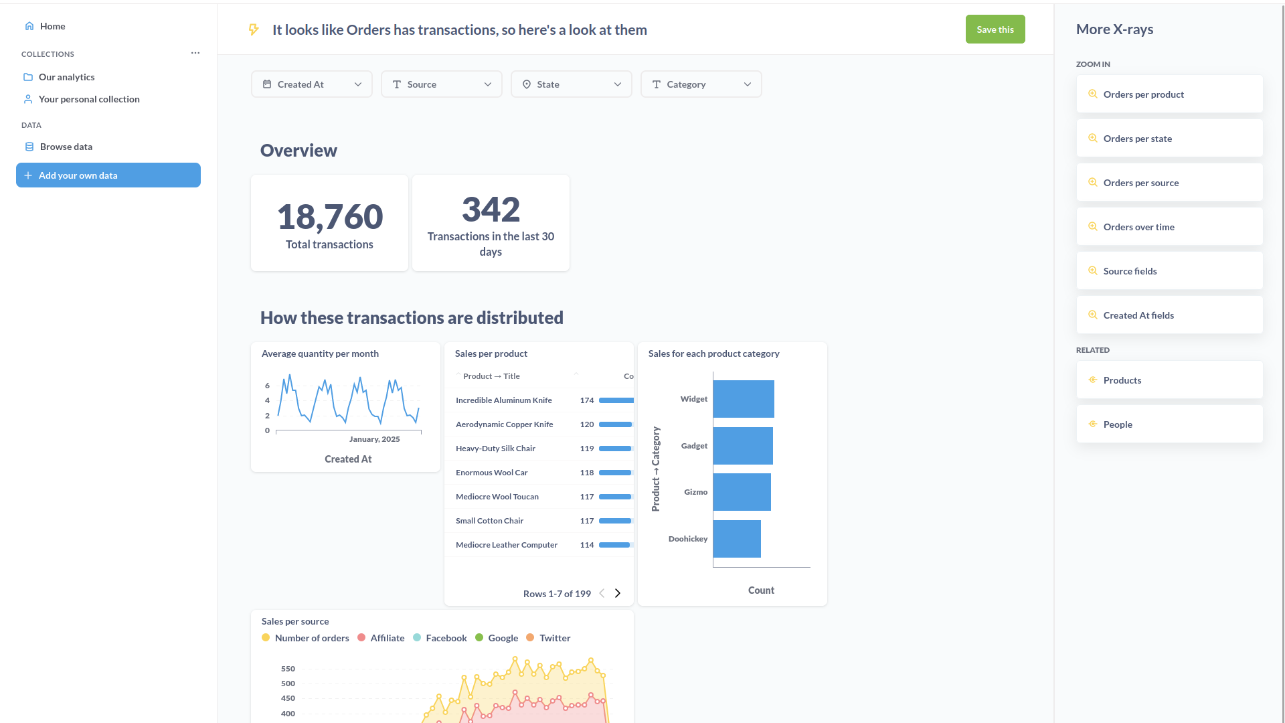
Task: Click the text icon in Category filter
Action: pos(657,84)
